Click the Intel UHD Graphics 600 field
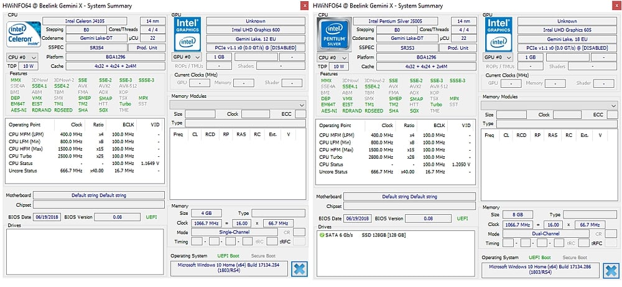Image resolution: width=622 pixels, height=287 pixels. (256, 30)
